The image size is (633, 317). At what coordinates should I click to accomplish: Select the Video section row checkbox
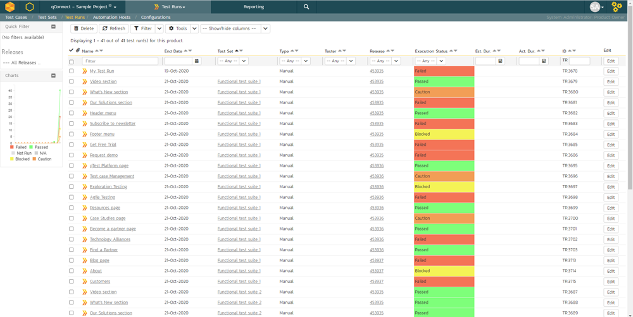coord(72,81)
